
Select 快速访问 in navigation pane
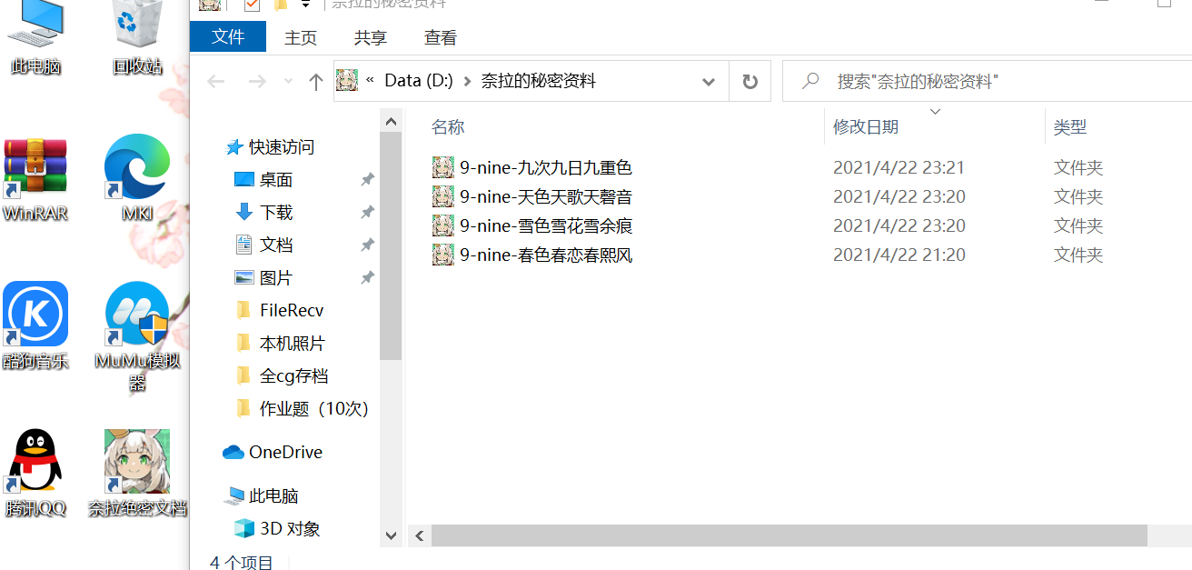point(281,147)
